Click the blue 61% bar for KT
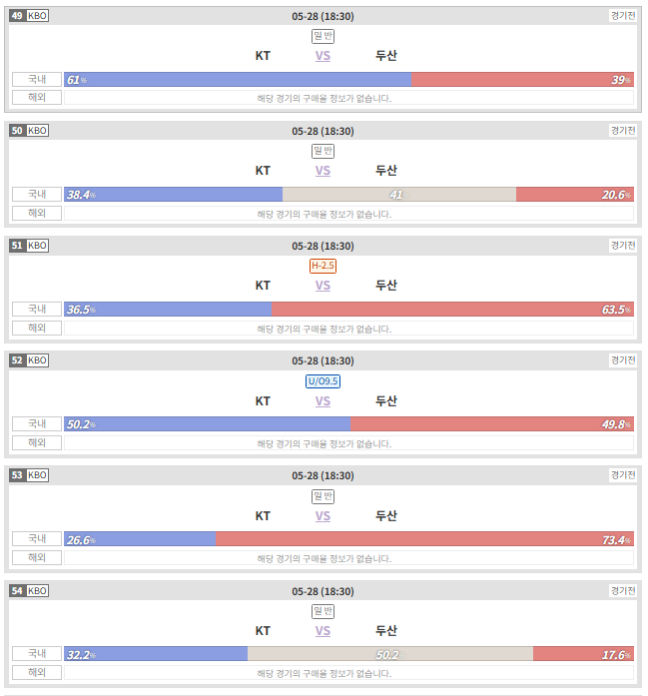648x696 pixels. click(x=238, y=80)
